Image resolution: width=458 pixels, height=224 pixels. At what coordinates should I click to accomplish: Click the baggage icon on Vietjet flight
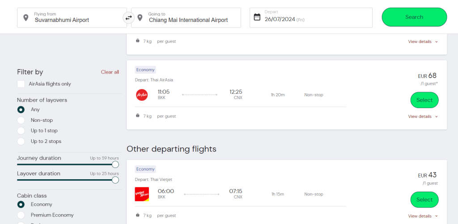tap(137, 215)
